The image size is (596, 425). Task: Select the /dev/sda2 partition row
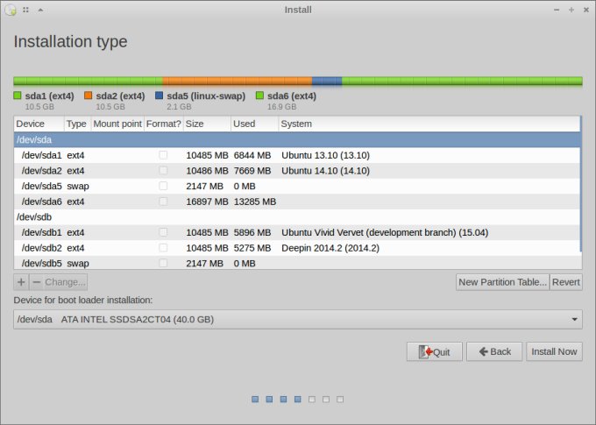(x=297, y=171)
